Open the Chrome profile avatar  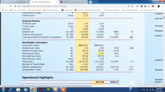(x=159, y=6)
